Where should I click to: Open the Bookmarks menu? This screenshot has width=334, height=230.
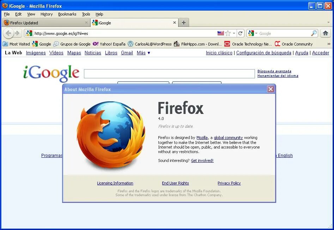point(67,14)
